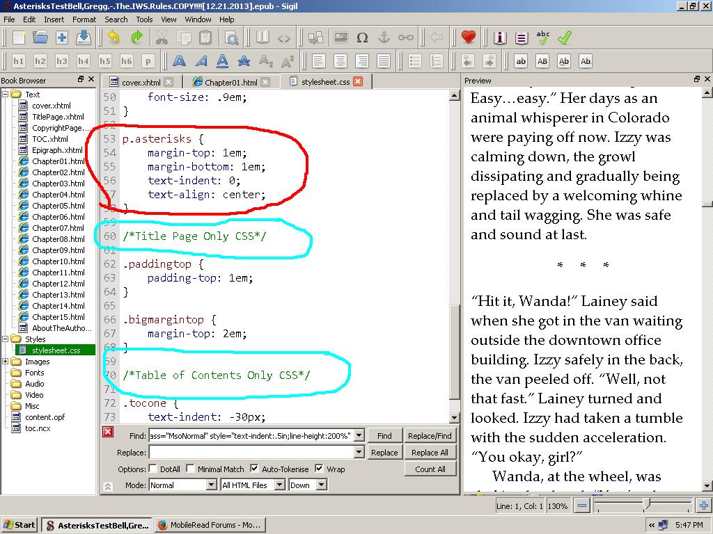This screenshot has height=534, width=713.
Task: Open the Format menu
Action: (x=84, y=19)
